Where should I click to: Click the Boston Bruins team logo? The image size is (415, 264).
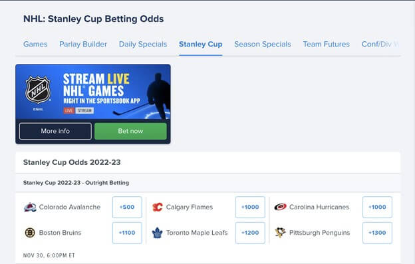(x=30, y=233)
